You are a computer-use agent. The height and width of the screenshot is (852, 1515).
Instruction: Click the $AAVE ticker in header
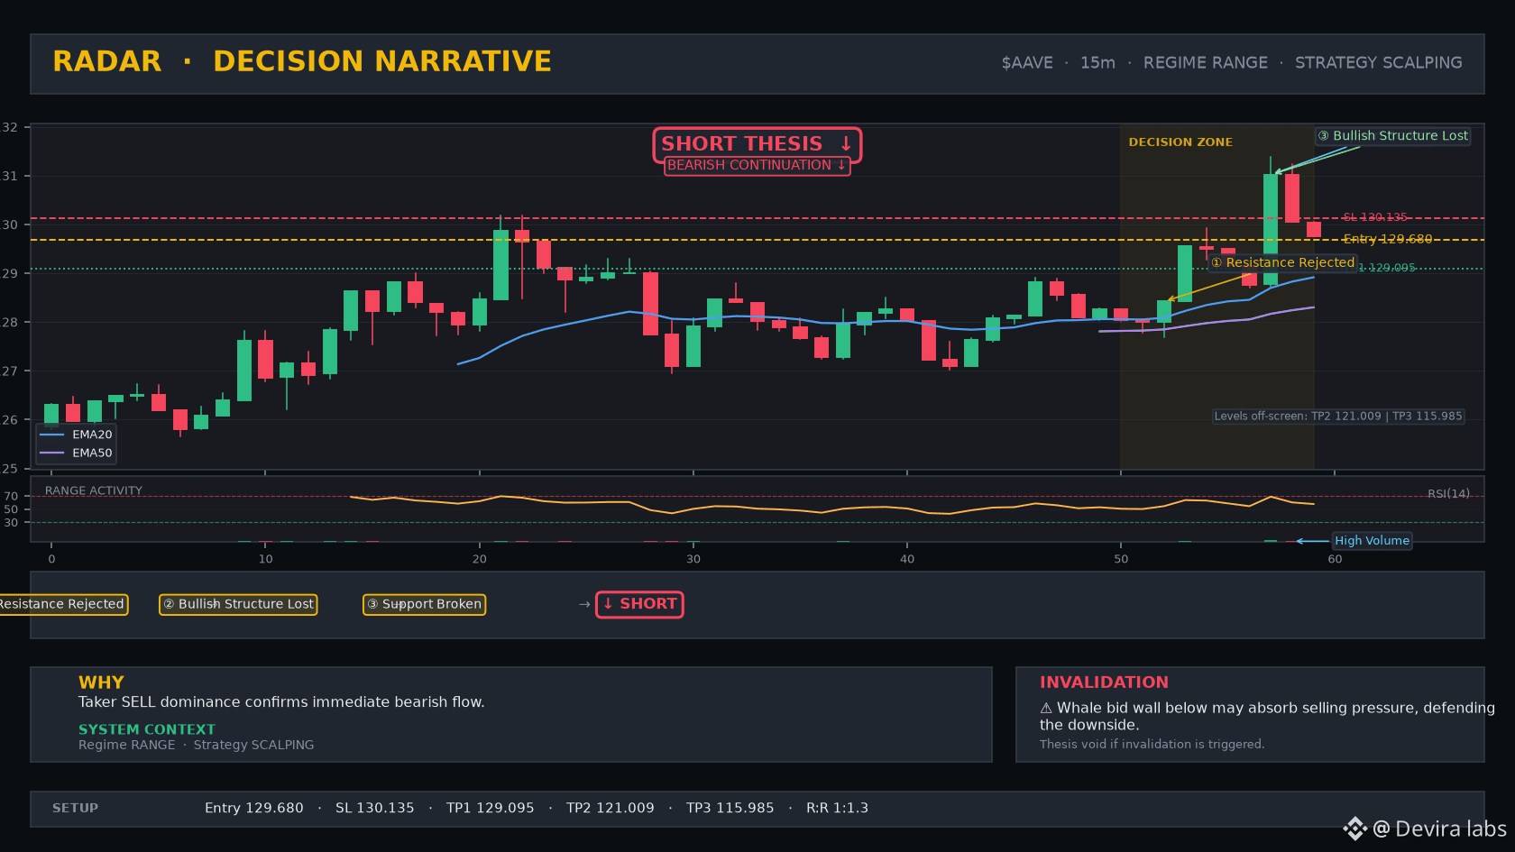pyautogui.click(x=1027, y=63)
